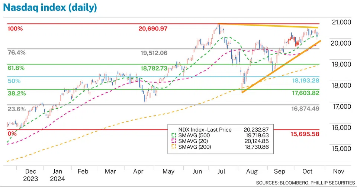
Task: Click the Bloomberg, Phillip Securities source text
Action: click(306, 183)
